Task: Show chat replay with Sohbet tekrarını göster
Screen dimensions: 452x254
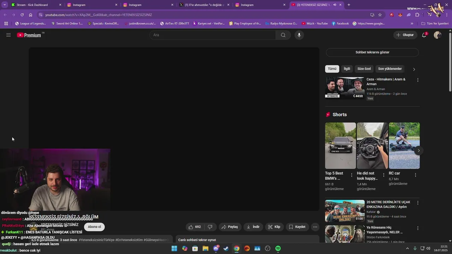Action: pyautogui.click(x=372, y=52)
